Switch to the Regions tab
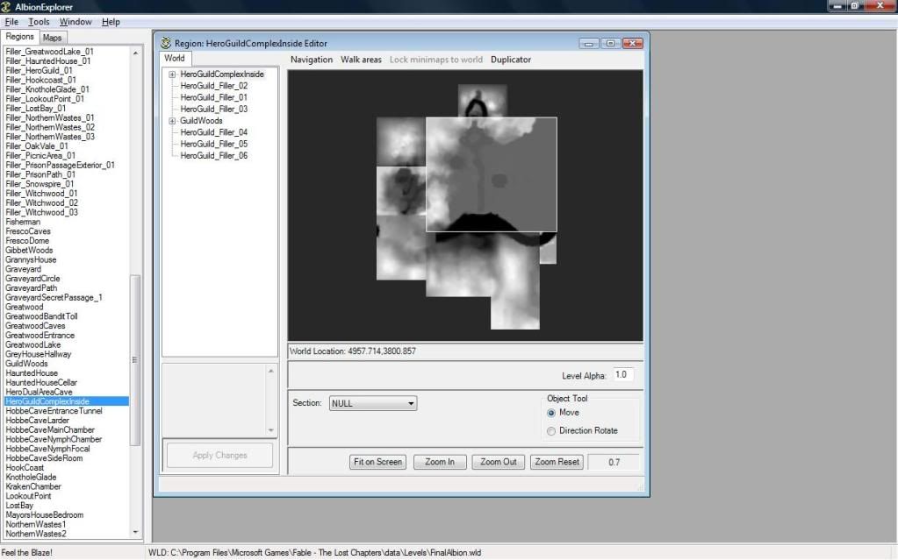This screenshot has height=560, width=898. (20, 37)
